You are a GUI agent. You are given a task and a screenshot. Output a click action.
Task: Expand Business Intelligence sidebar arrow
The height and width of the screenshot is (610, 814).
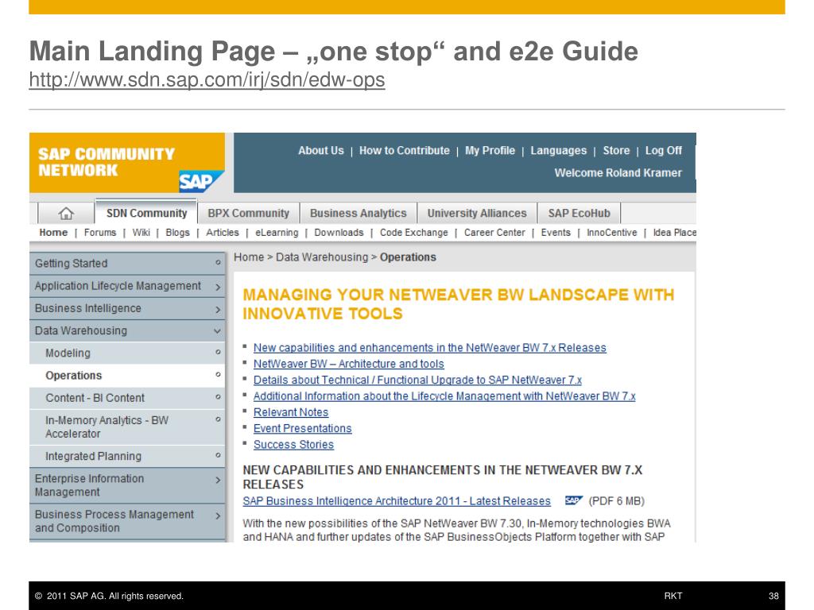coord(218,310)
